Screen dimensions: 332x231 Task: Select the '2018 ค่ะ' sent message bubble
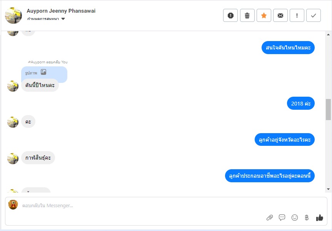coord(301,104)
